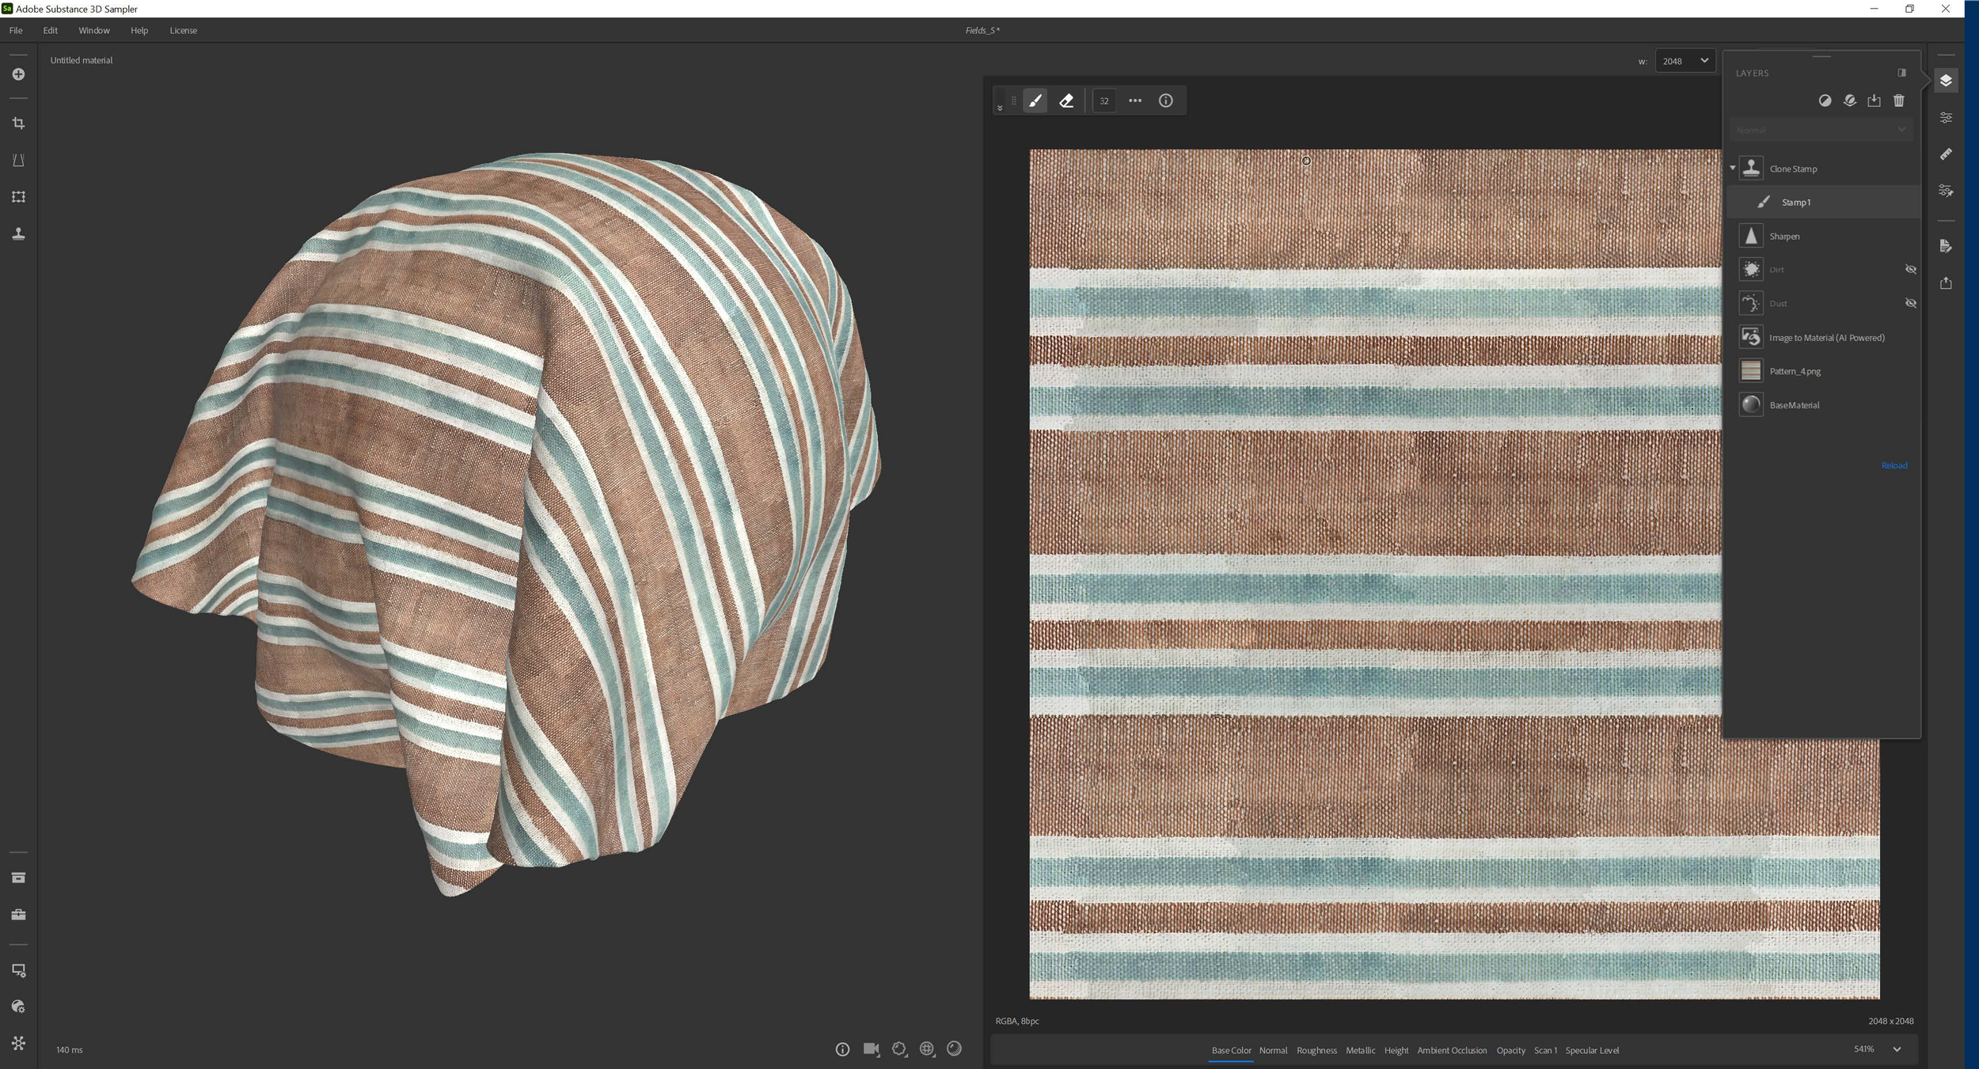Open brush more options button

click(x=1134, y=100)
